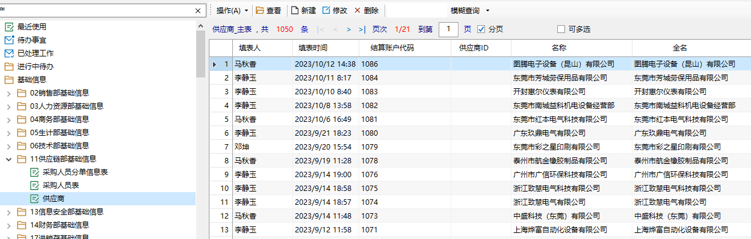
Task: Expand 06技术部基础信息 tree node
Action: (x=9, y=146)
